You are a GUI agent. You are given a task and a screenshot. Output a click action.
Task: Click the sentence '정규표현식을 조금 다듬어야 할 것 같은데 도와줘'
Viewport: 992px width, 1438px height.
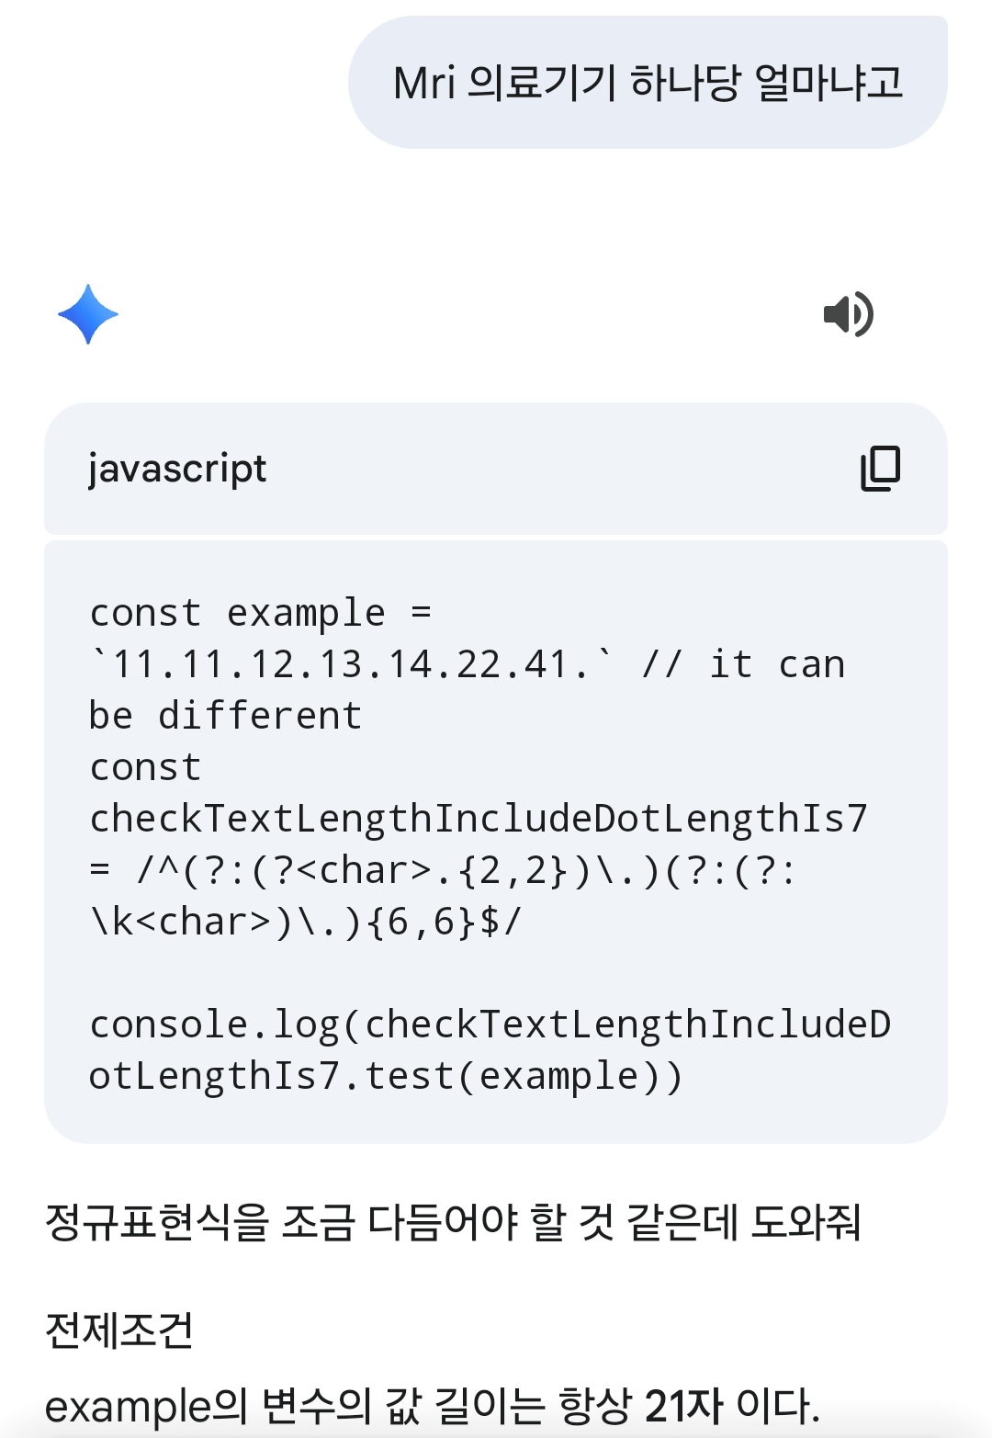coord(453,1222)
